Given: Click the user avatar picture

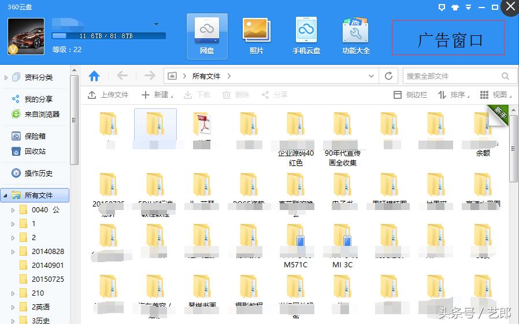Looking at the screenshot, I should pos(26,36).
